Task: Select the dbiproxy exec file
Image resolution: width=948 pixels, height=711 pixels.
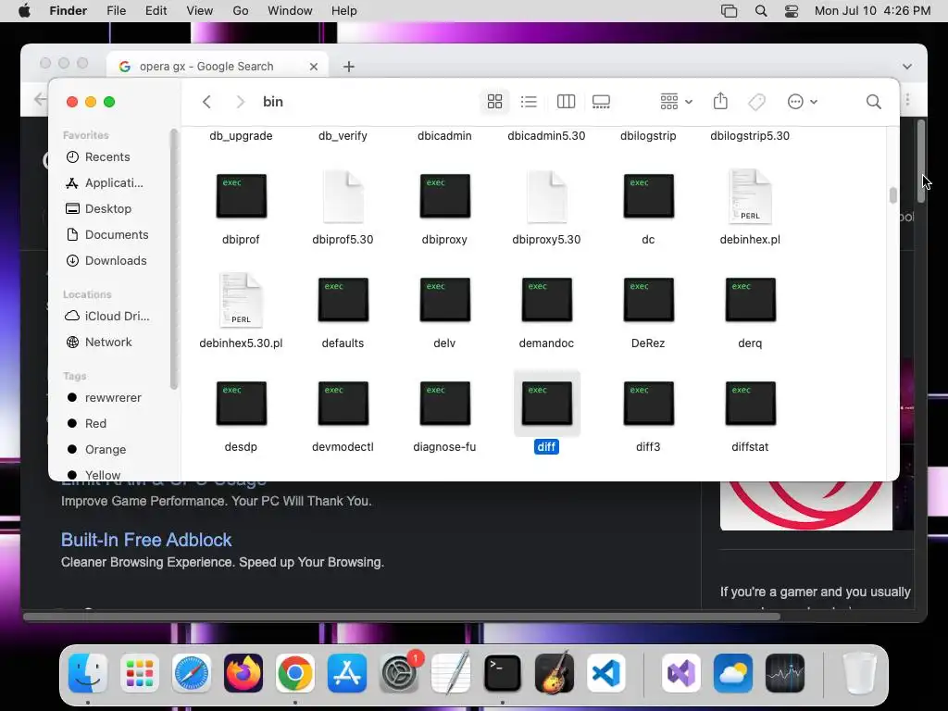Action: coord(445,196)
